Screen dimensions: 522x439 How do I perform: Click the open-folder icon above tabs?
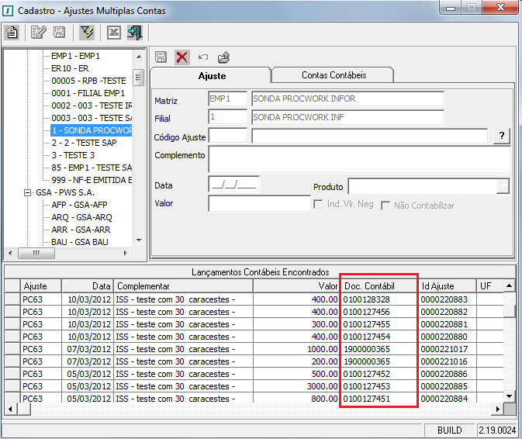223,57
